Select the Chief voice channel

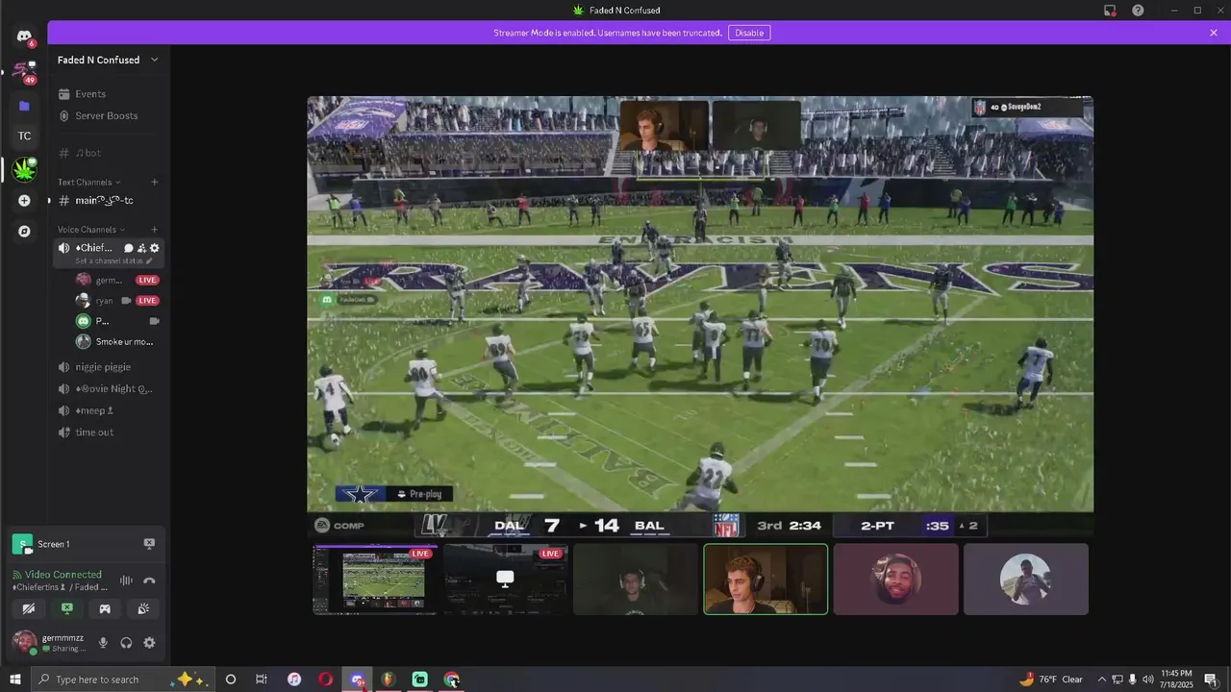click(94, 248)
